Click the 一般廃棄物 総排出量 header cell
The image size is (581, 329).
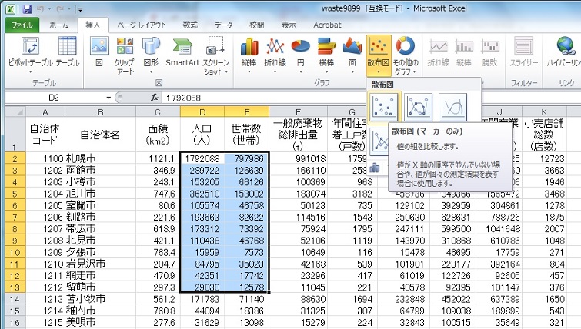click(299, 135)
